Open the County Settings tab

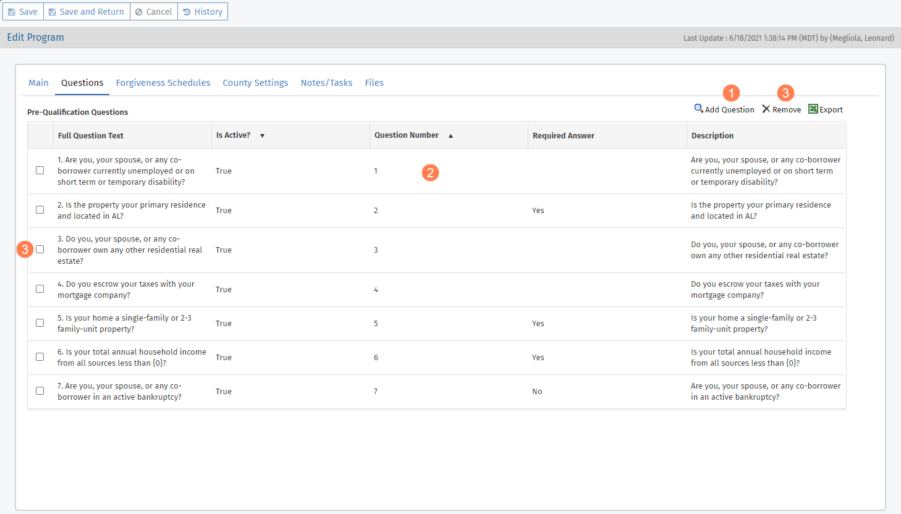tap(255, 83)
